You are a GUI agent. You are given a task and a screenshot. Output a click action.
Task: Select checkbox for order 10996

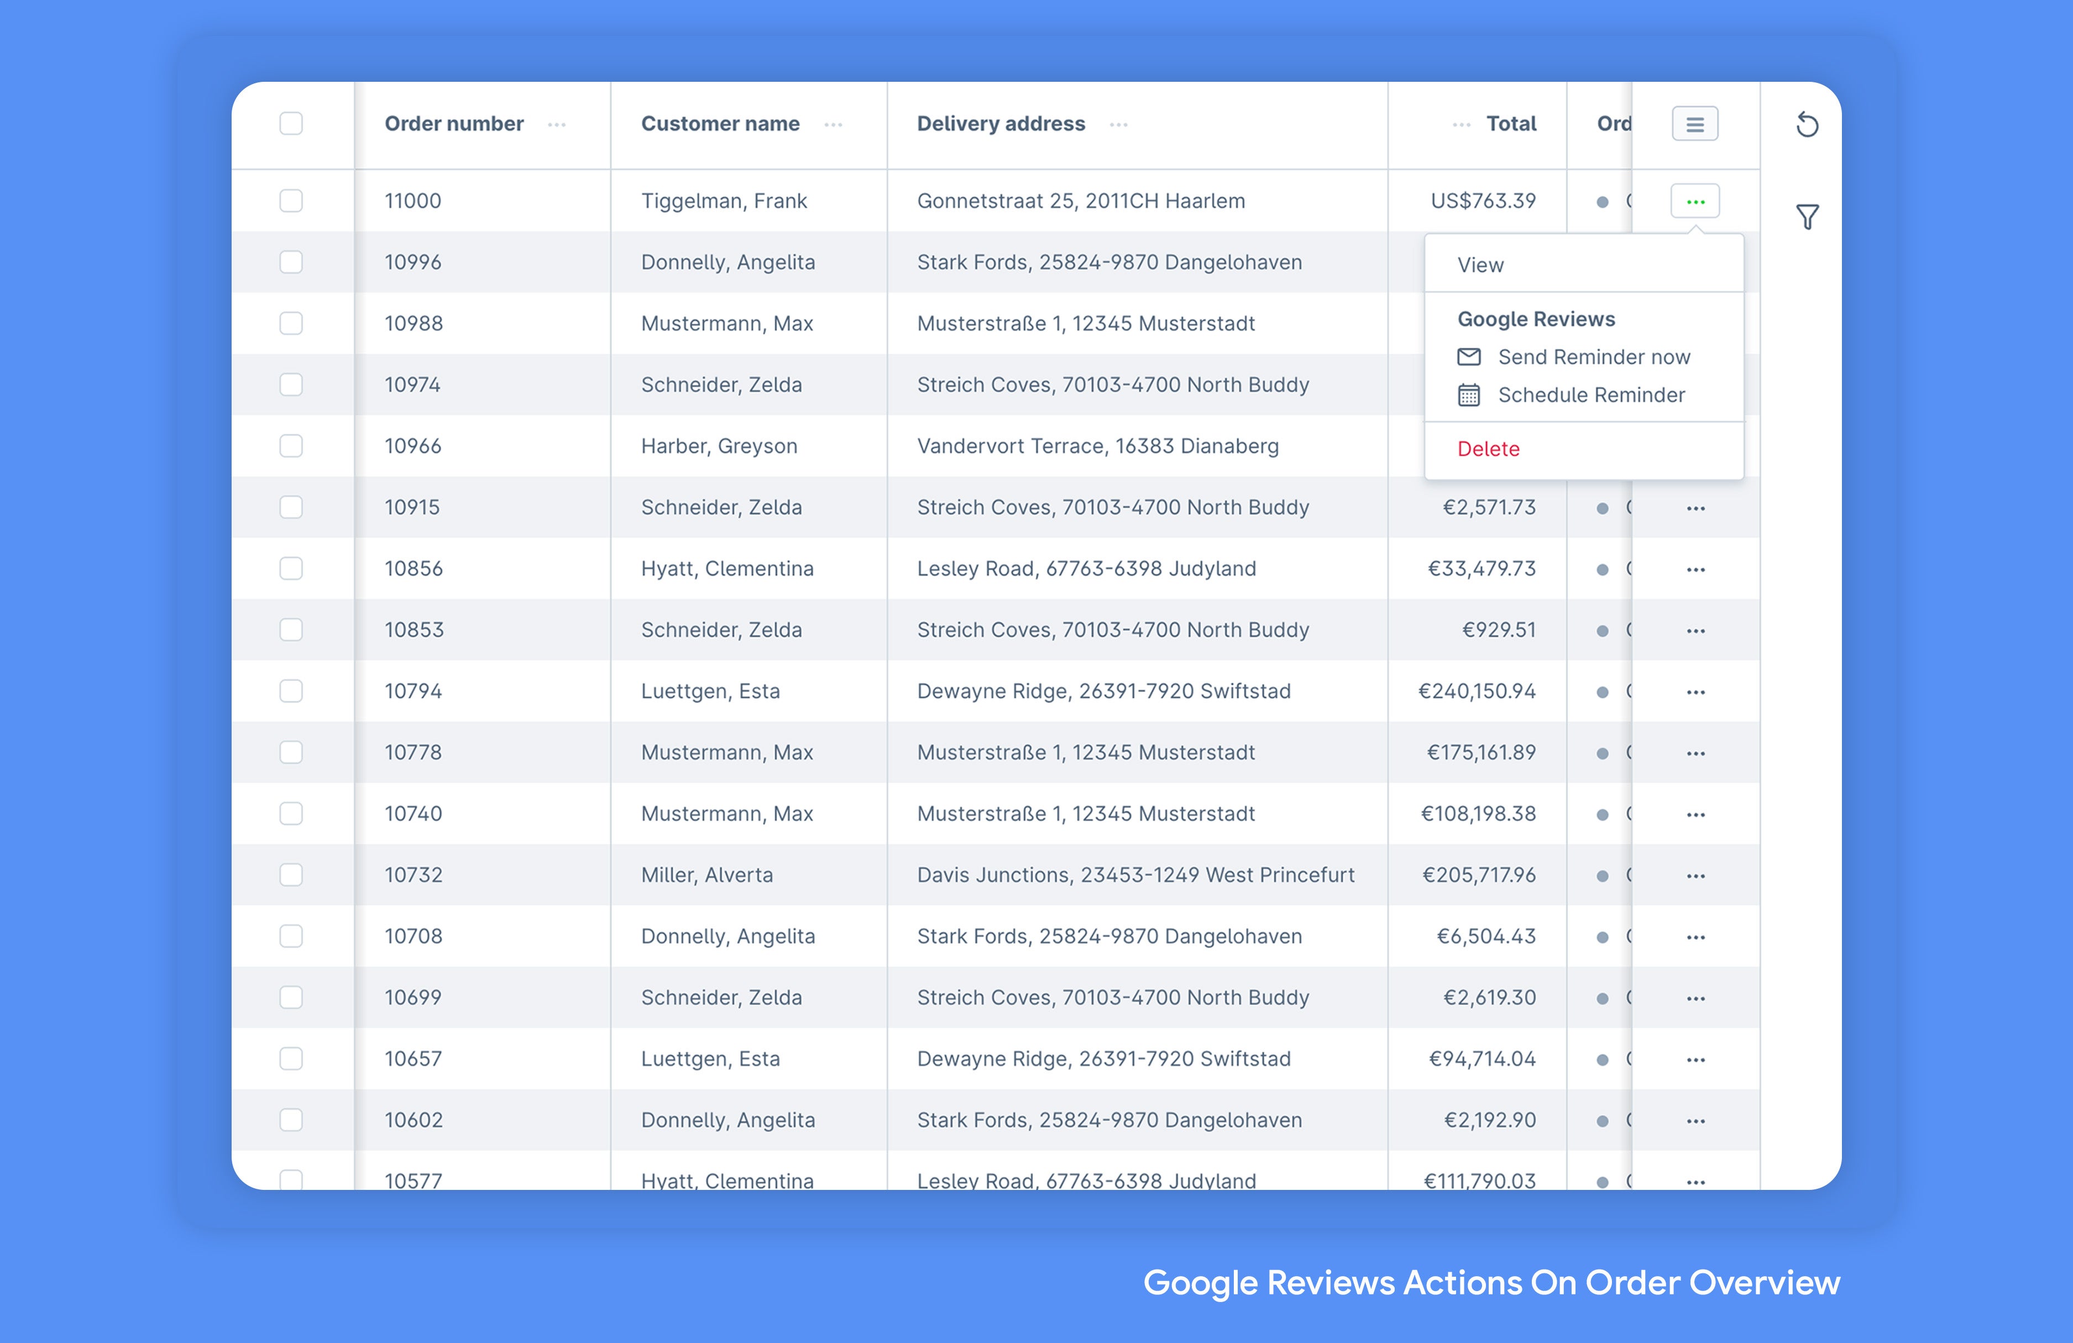click(291, 261)
